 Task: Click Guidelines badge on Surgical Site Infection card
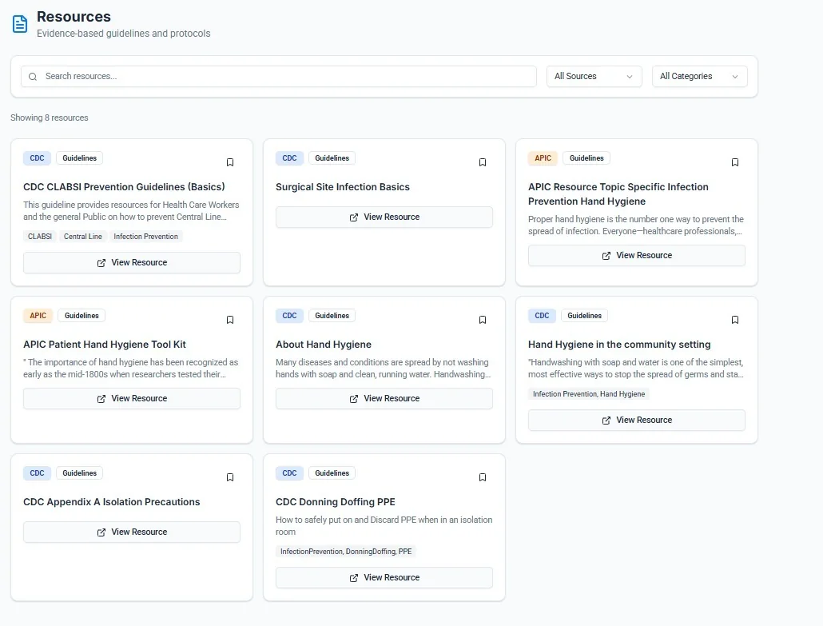332,158
